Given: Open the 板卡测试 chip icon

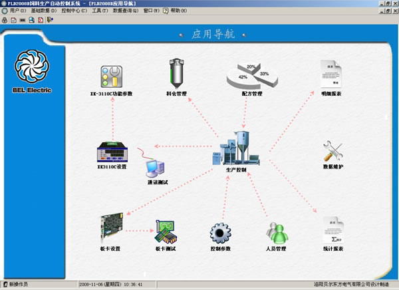Looking at the screenshot, I should tap(166, 232).
